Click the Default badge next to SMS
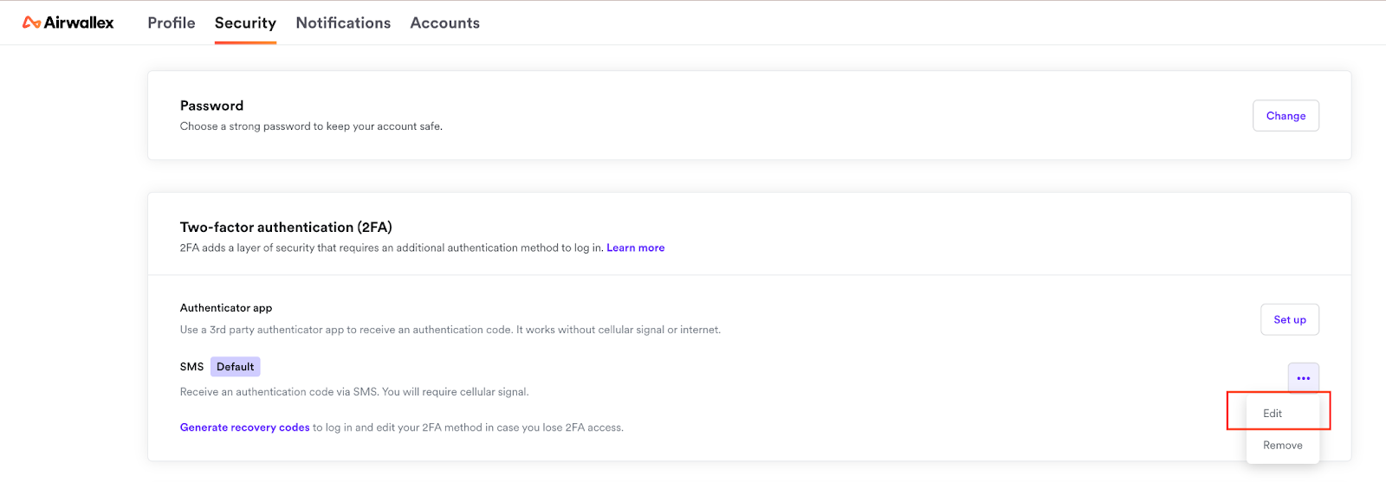1386x482 pixels. click(x=235, y=367)
